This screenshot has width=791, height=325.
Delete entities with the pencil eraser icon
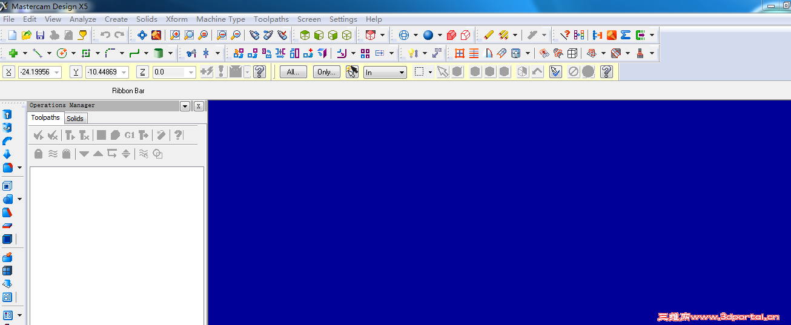(489, 35)
